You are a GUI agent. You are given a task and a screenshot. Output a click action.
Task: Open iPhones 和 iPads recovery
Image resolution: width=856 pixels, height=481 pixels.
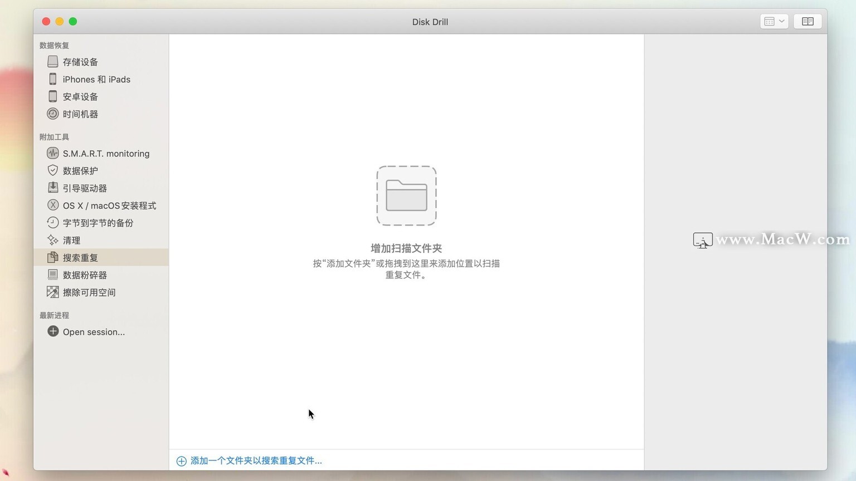click(x=101, y=79)
